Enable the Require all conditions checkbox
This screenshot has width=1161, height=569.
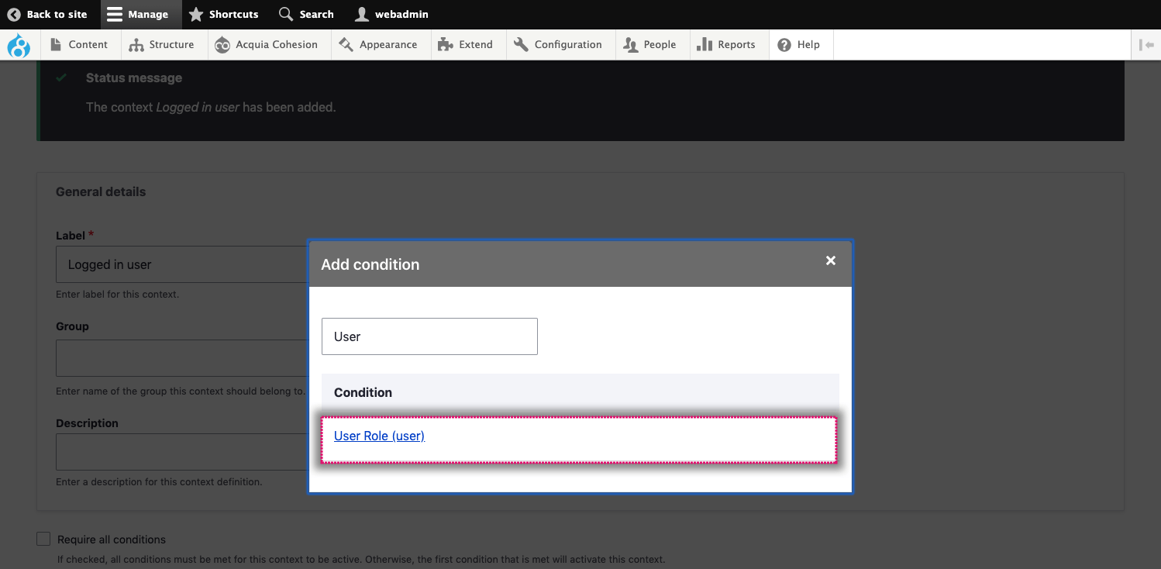tap(44, 539)
